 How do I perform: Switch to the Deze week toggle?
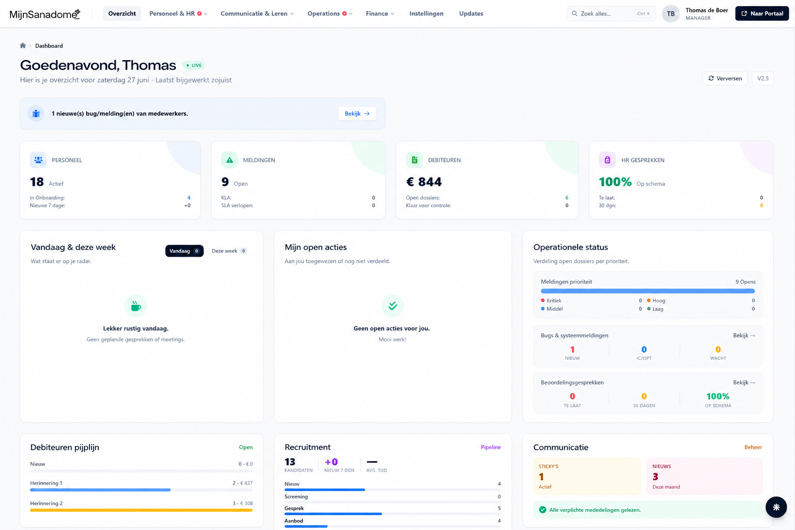229,251
